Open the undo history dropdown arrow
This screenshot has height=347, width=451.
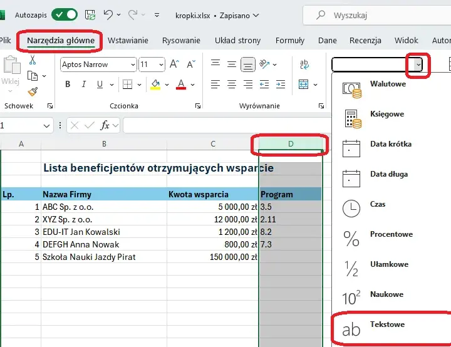[119, 14]
